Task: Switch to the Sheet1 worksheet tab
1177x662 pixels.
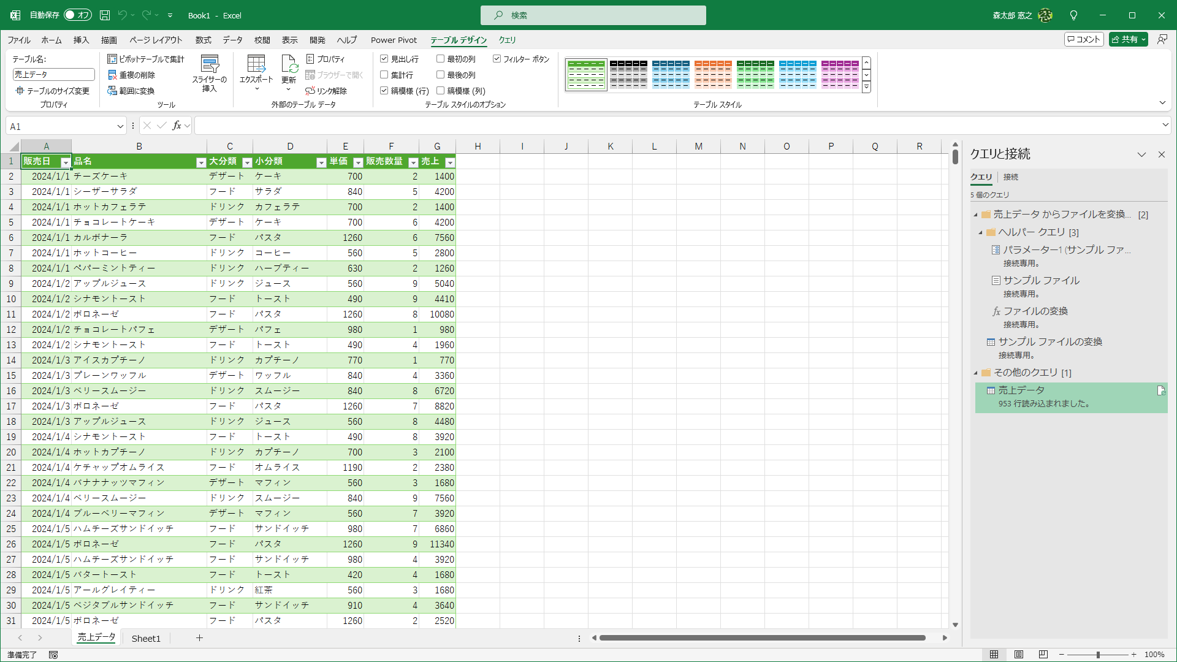Action: 146,638
